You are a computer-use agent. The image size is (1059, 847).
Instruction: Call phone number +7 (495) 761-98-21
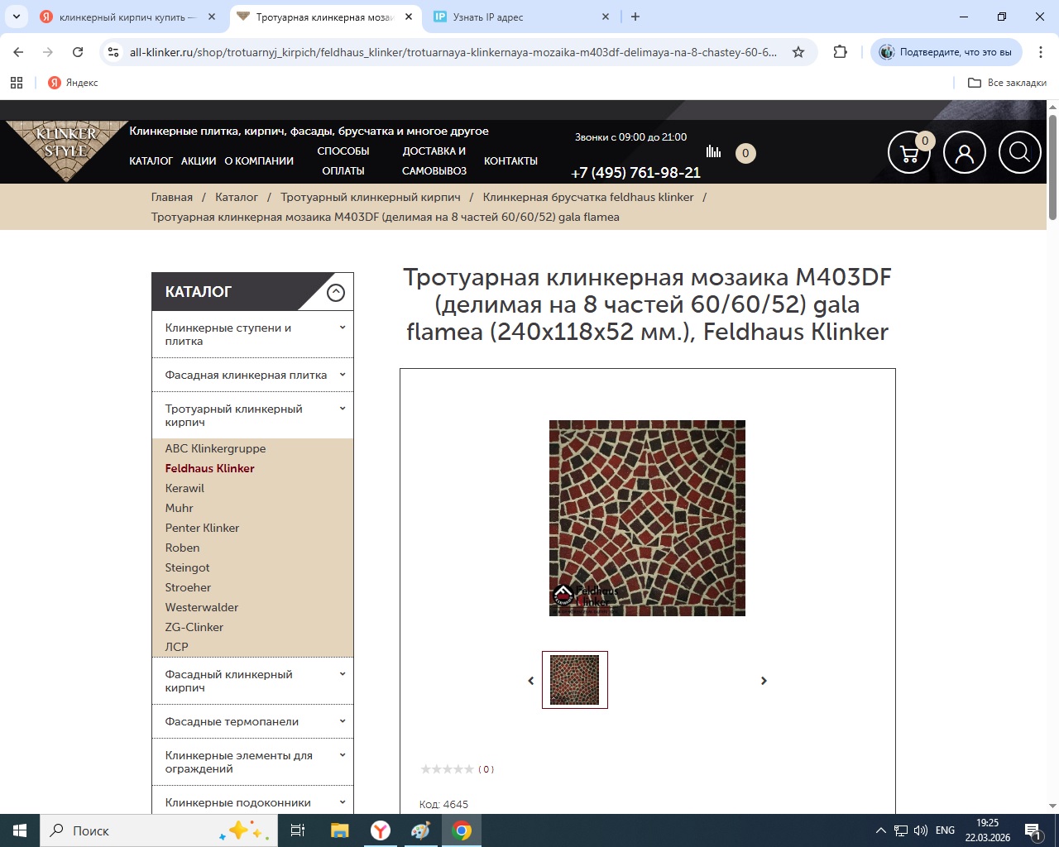[x=635, y=173]
